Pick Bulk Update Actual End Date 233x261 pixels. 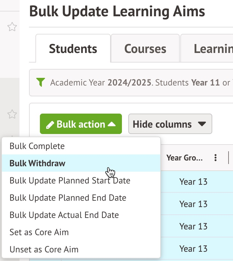(64, 215)
